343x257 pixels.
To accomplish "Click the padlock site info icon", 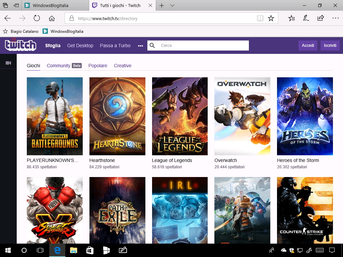I will pyautogui.click(x=72, y=18).
